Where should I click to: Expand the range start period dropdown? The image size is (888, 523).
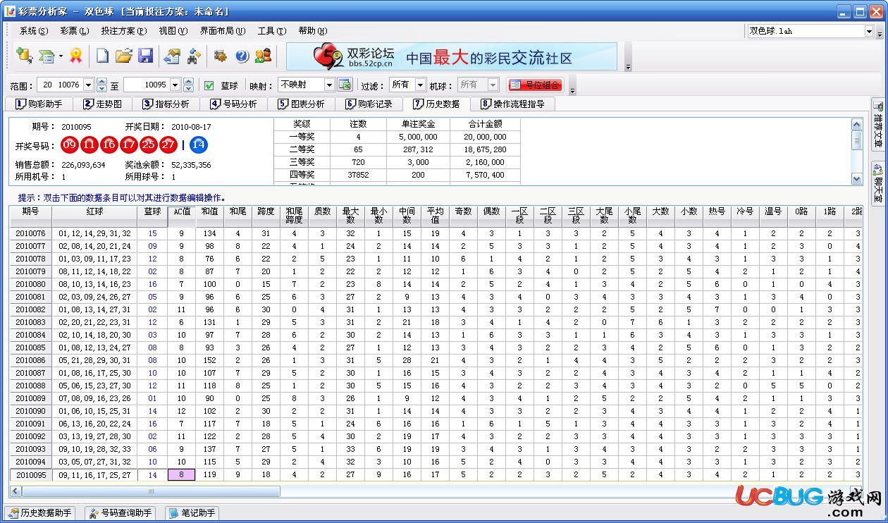pos(88,85)
